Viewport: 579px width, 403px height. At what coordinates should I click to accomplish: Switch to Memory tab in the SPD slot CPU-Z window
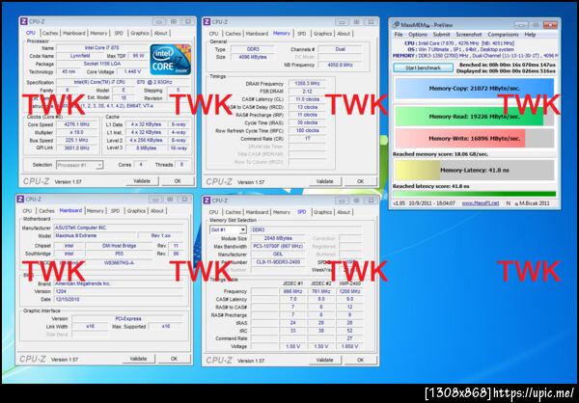282,212
